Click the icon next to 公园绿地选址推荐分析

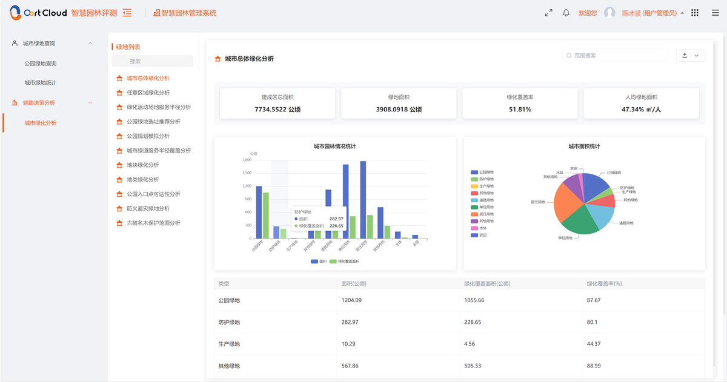coord(119,122)
